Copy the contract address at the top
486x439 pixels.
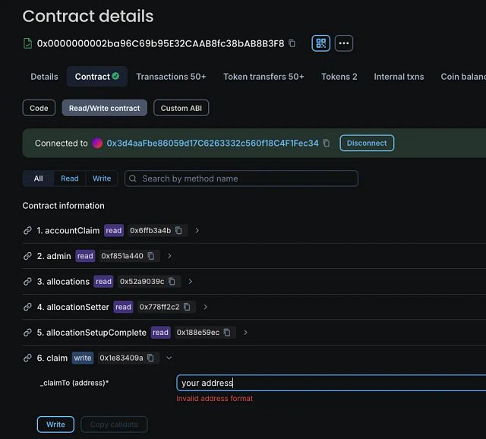click(292, 43)
